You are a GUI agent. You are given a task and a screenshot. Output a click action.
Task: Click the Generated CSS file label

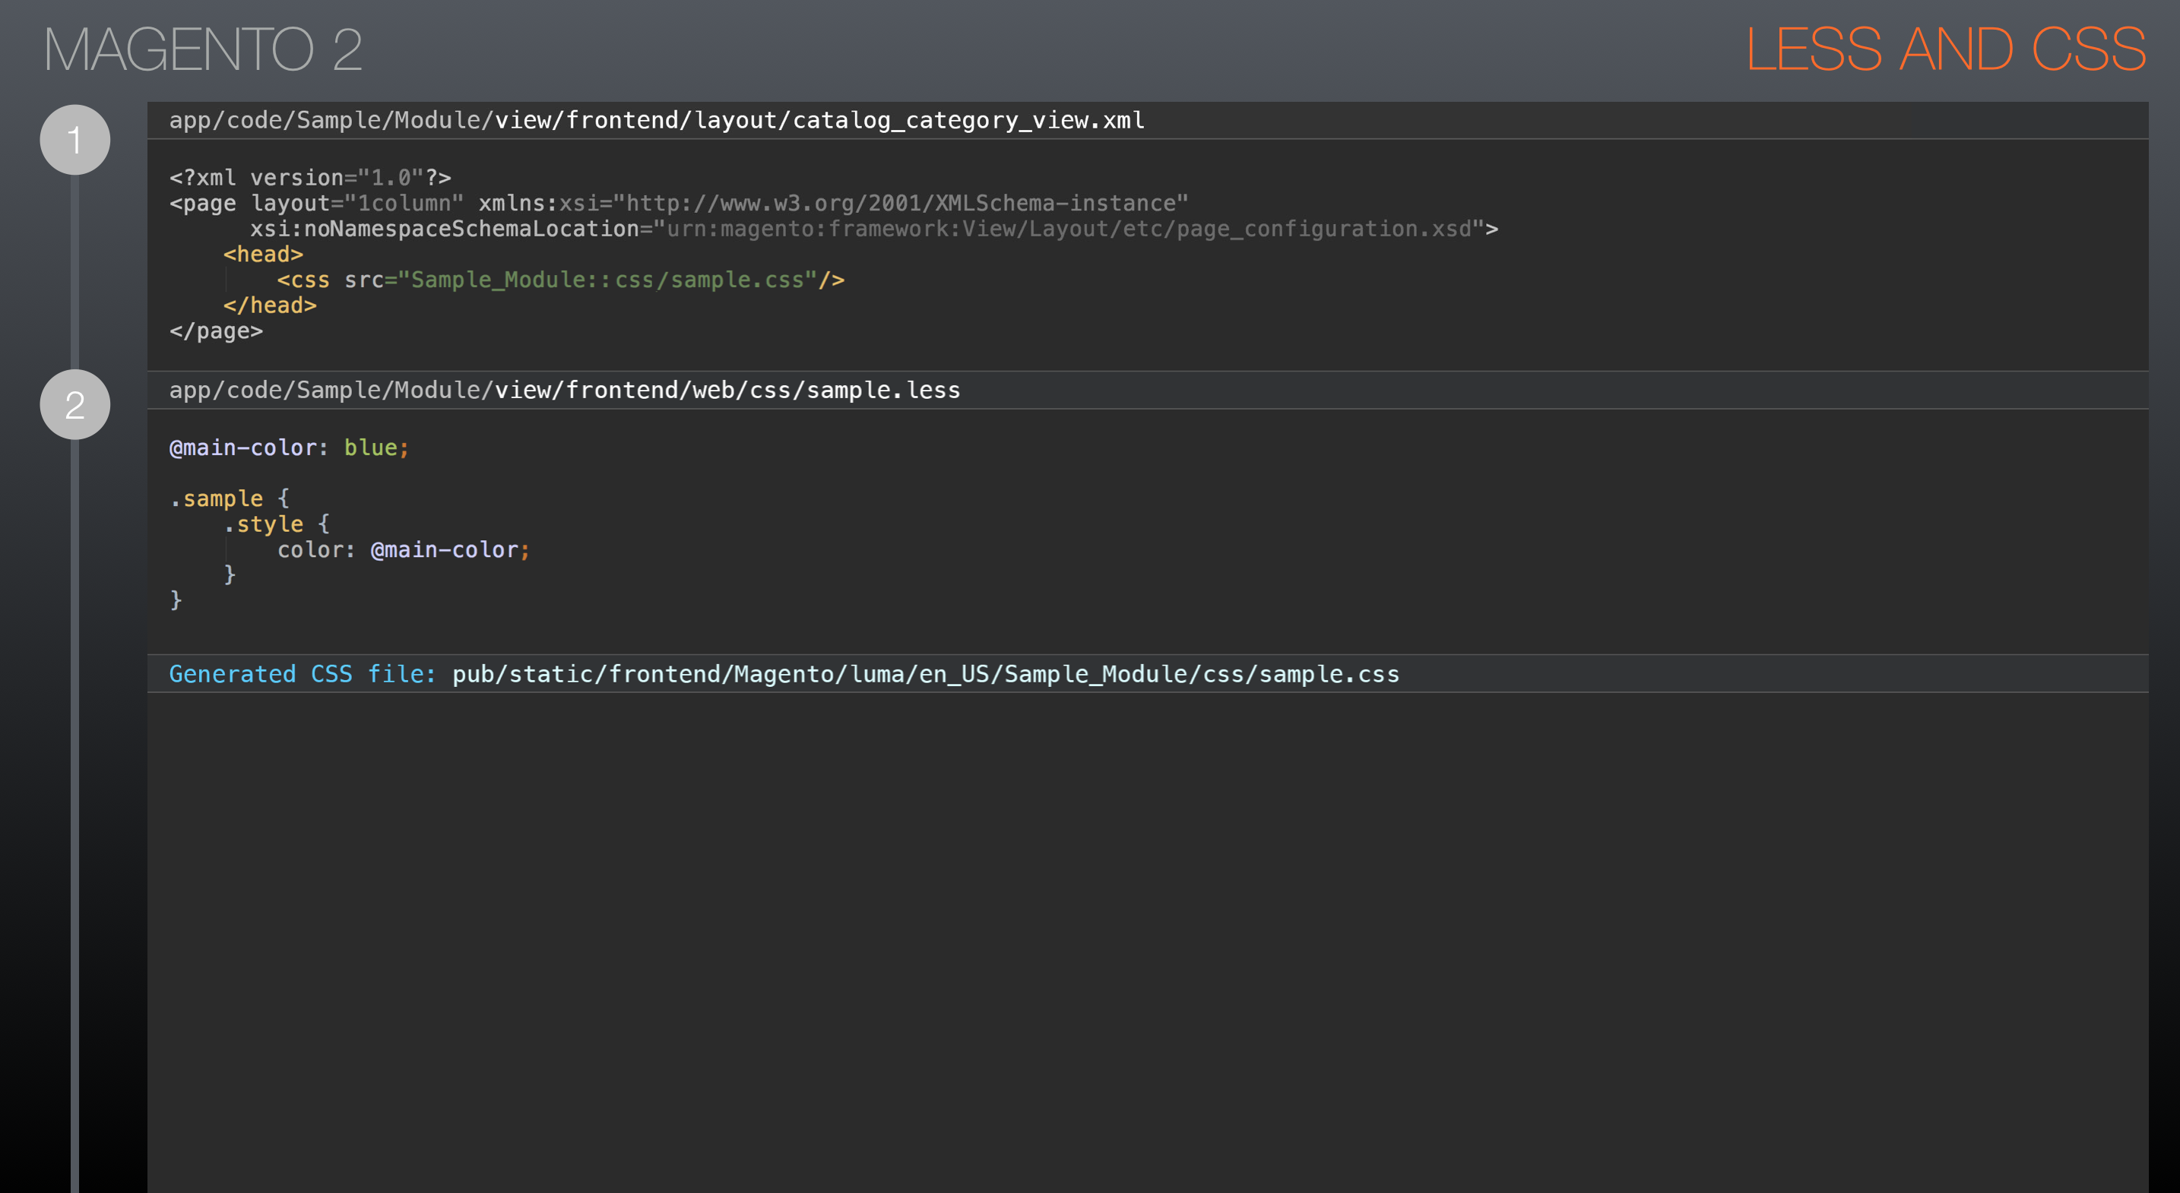coord(303,673)
